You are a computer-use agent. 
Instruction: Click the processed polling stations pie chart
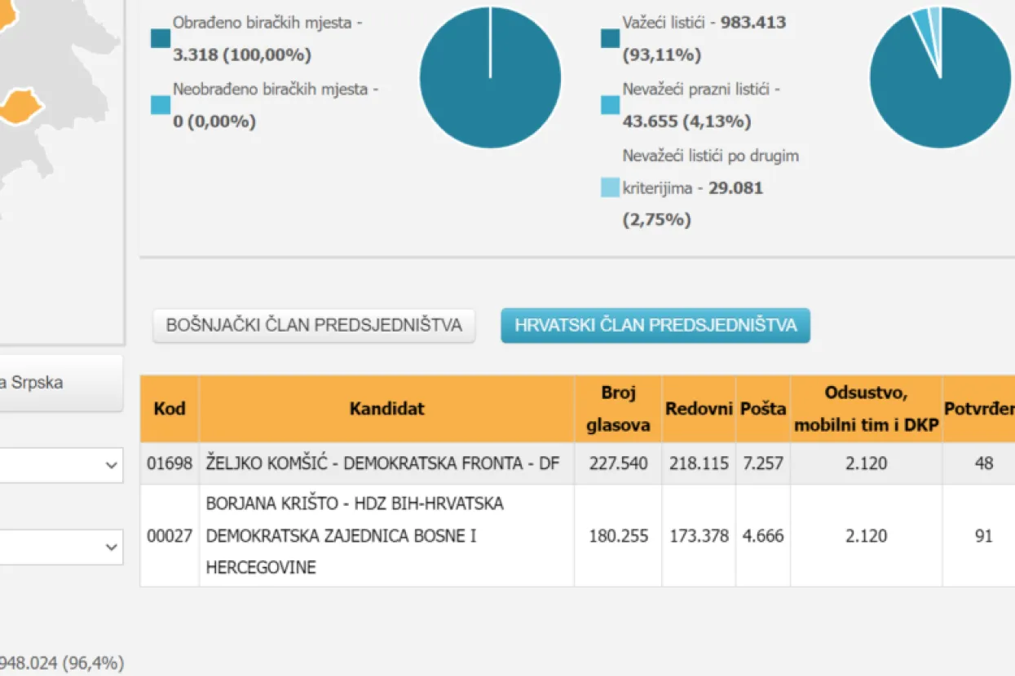click(489, 77)
